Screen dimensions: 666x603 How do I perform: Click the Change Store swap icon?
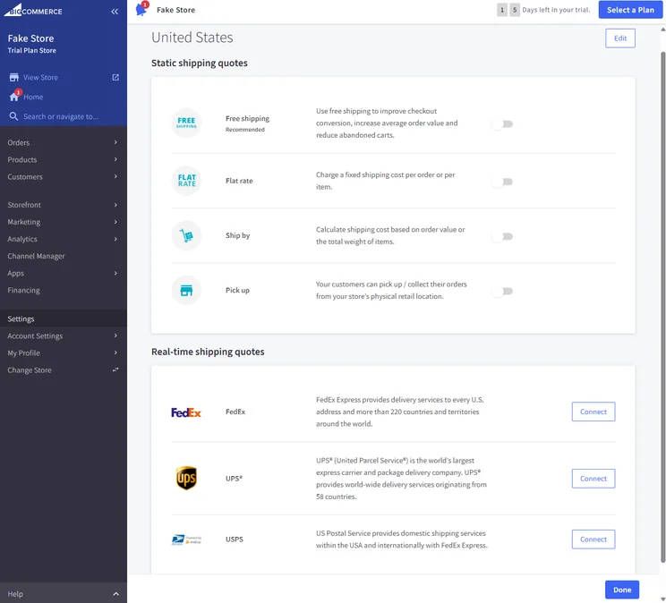[x=115, y=369]
